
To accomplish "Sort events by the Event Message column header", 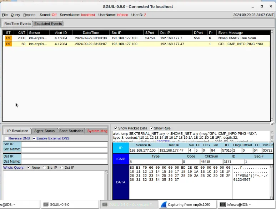I will tap(243, 33).
